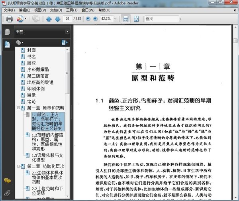Zoom in with the plus button
The width and height of the screenshot is (239, 201).
[96, 19]
